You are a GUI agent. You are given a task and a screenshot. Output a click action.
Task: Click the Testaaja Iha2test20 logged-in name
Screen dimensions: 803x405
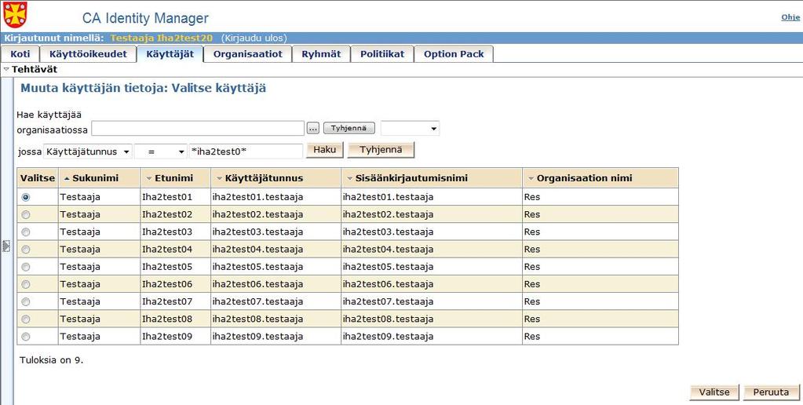pos(162,38)
